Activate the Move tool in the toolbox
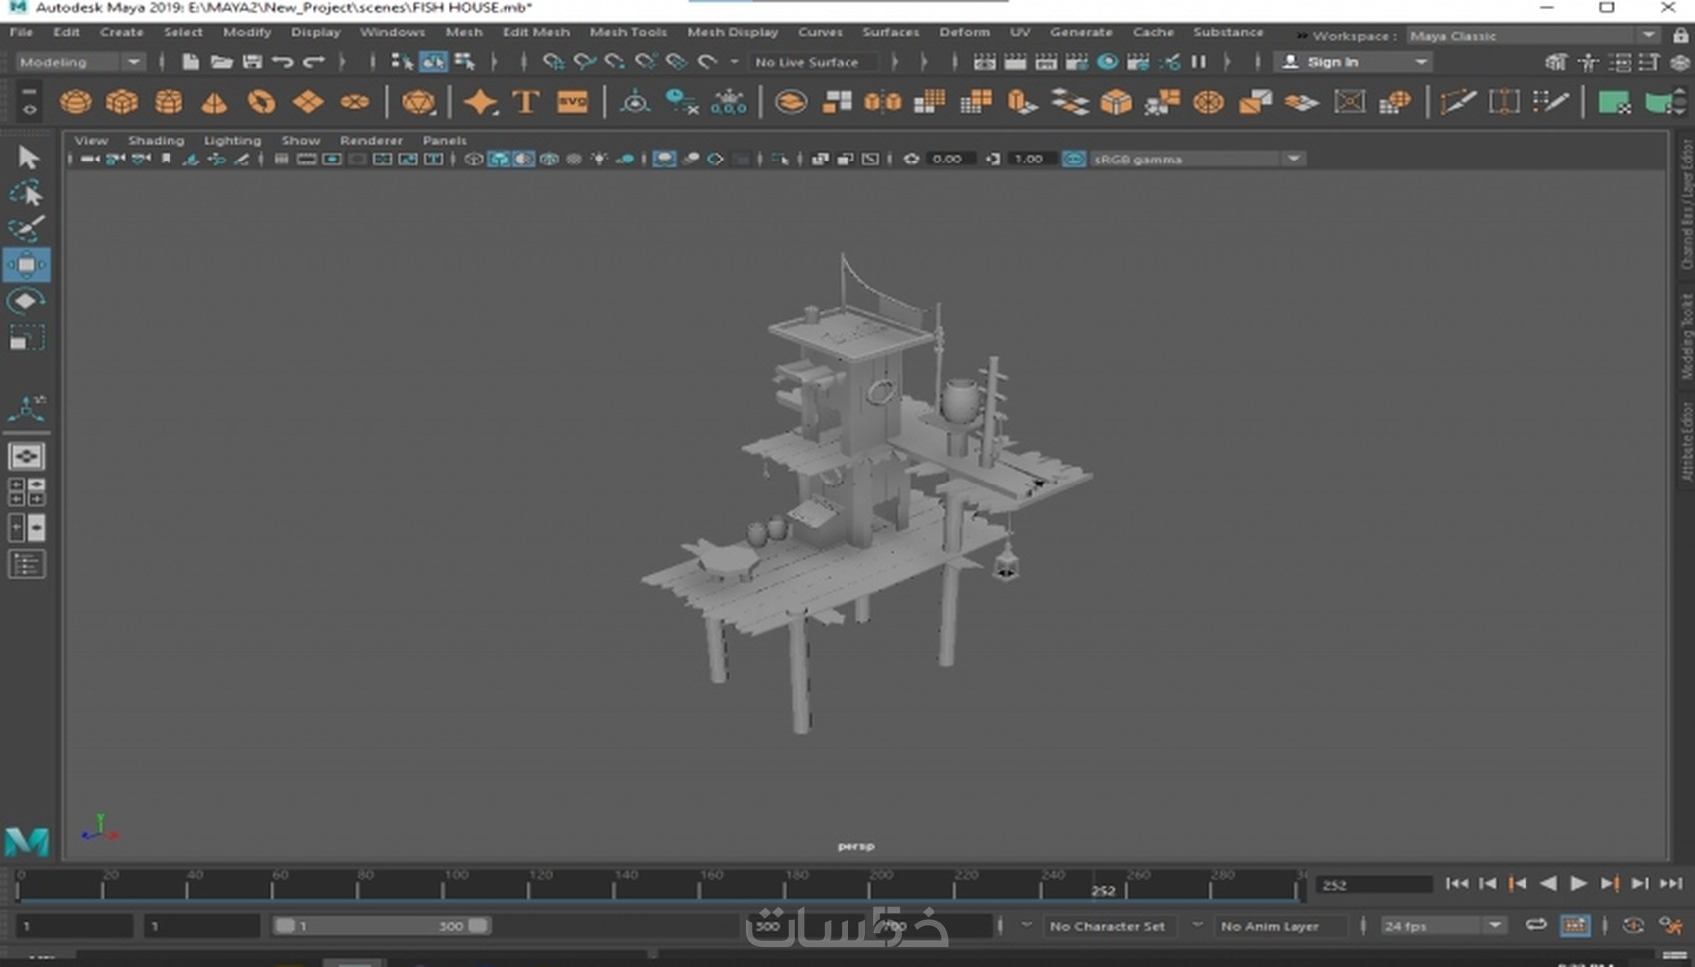 [x=27, y=265]
